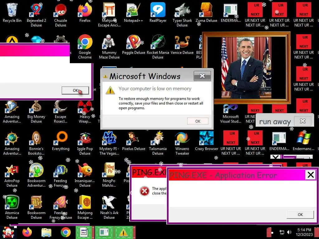319x239 pixels.
Task: Click the warning triangle in memory dialog
Action: tap(110, 90)
